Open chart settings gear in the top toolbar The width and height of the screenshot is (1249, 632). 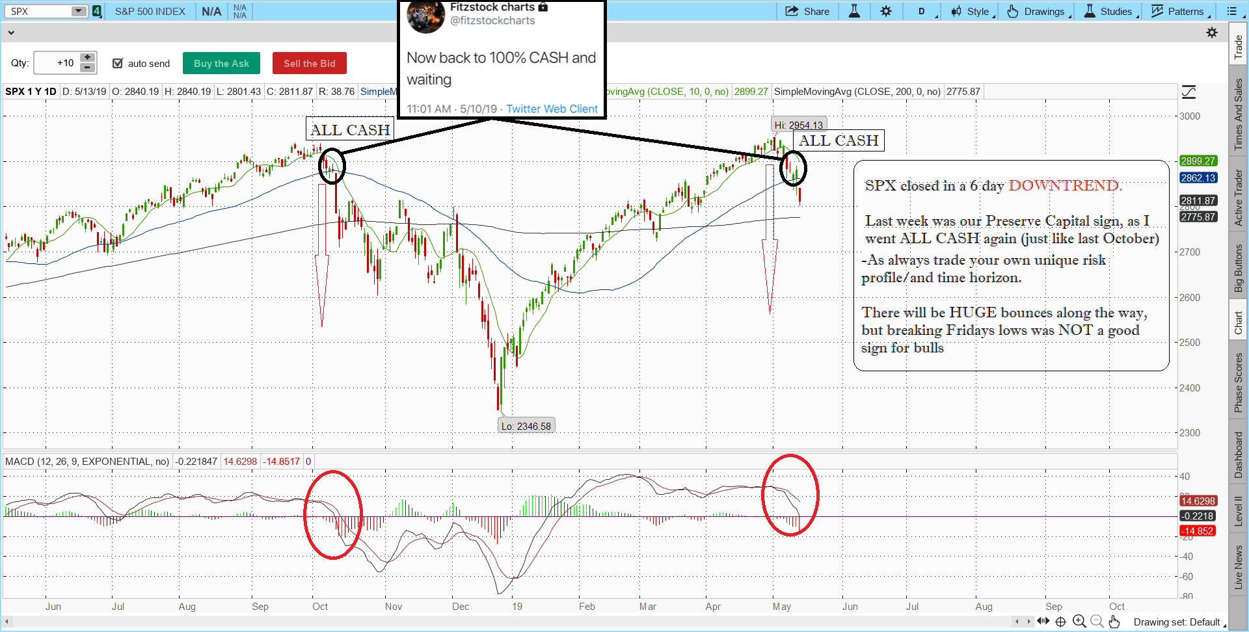(886, 11)
